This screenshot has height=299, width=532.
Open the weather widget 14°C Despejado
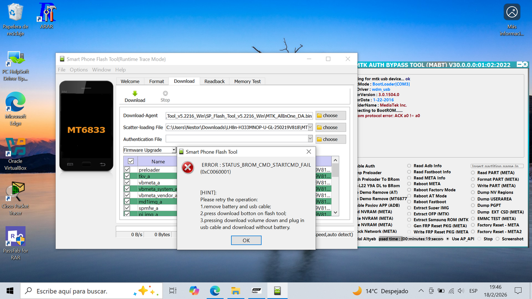coord(380,291)
